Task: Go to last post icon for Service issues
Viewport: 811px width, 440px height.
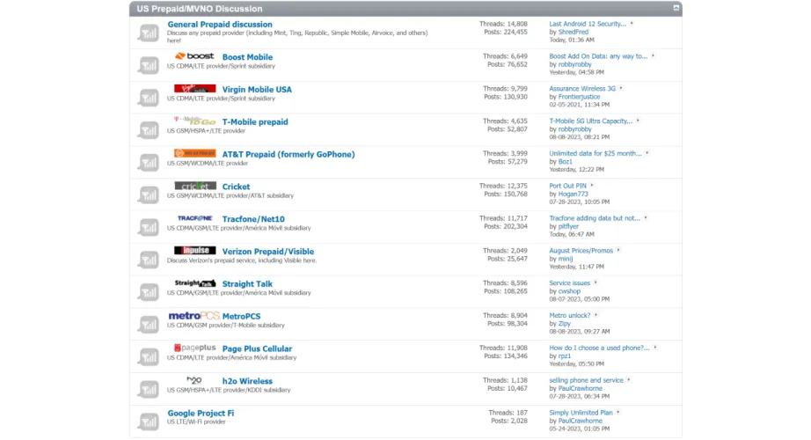Action: click(x=596, y=282)
